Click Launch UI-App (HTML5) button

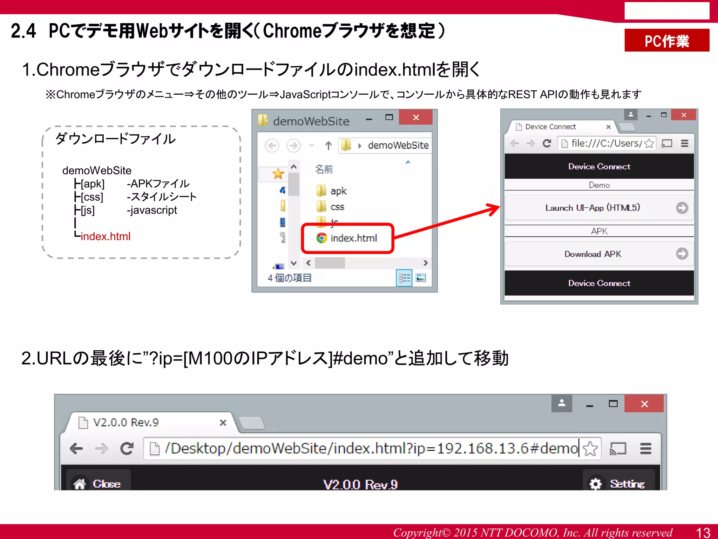point(599,208)
